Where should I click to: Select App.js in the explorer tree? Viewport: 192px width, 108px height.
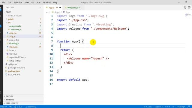(x=12, y=37)
